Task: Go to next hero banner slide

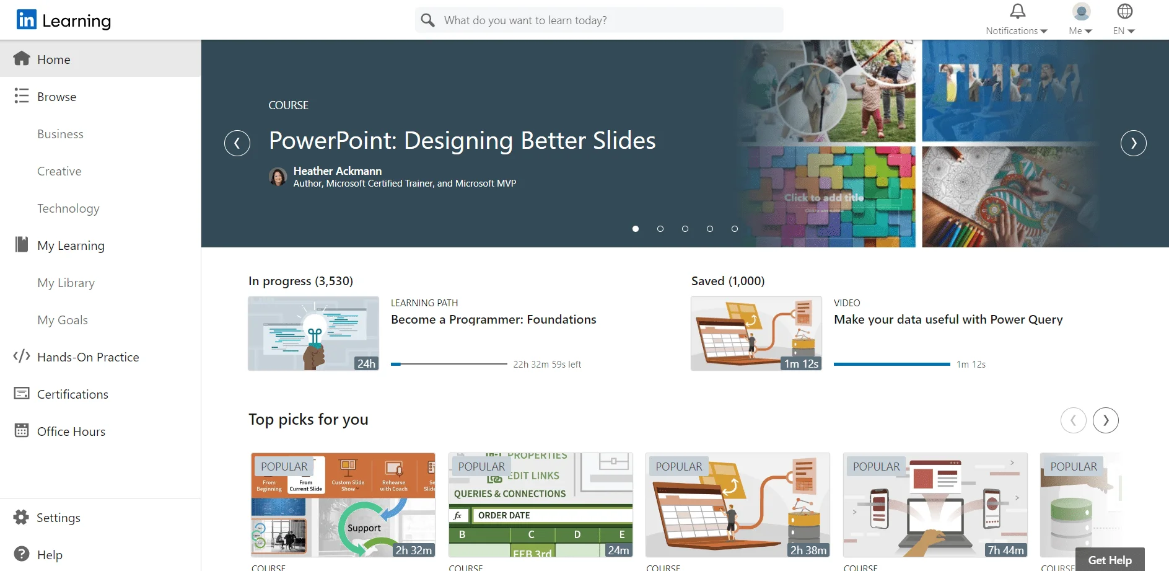Action: (1134, 143)
